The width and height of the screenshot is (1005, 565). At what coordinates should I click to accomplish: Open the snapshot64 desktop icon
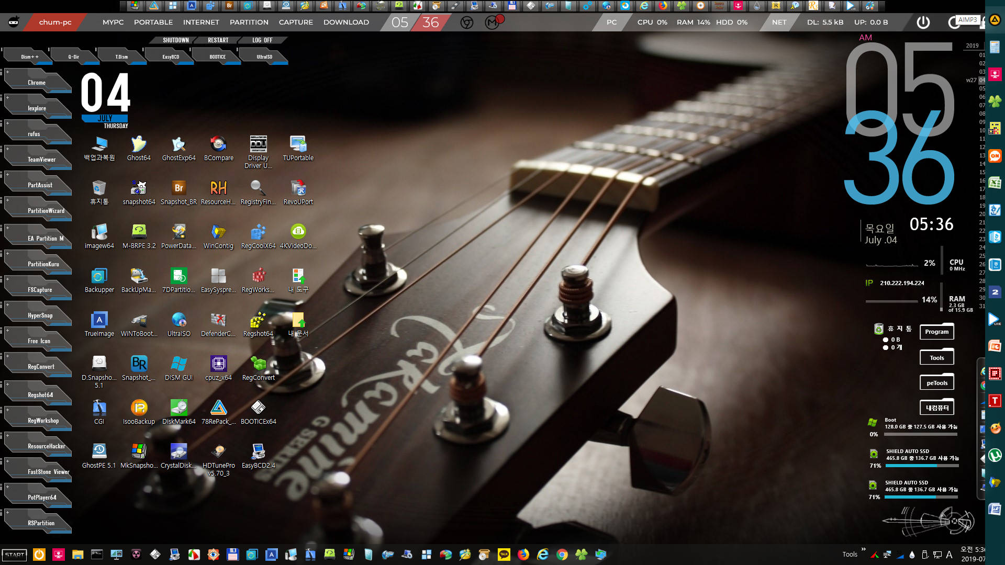[x=139, y=192]
